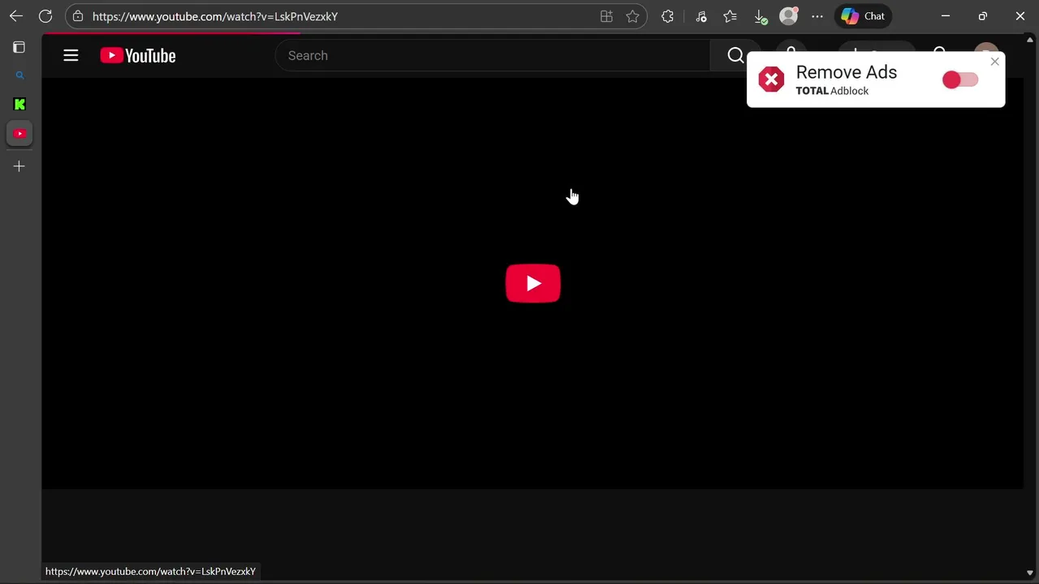Open the tab actions menu icon in sidebar
This screenshot has height=584, width=1039.
coord(19,47)
